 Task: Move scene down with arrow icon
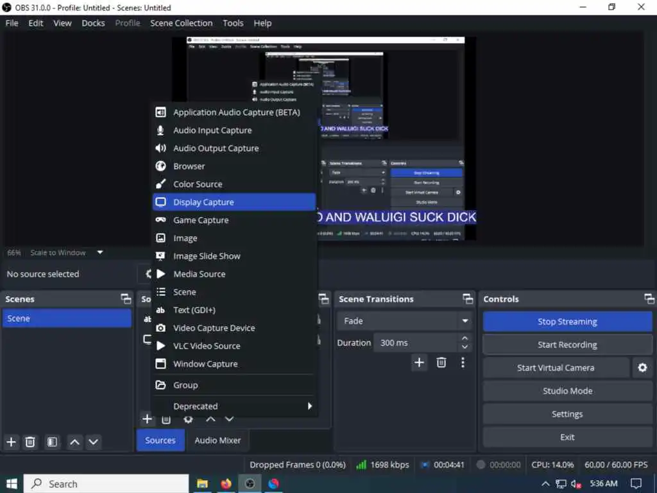pyautogui.click(x=94, y=442)
